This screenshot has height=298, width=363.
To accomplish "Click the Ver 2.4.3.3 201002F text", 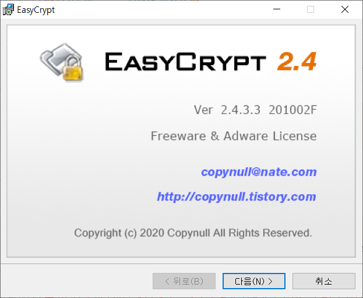I will pos(255,110).
